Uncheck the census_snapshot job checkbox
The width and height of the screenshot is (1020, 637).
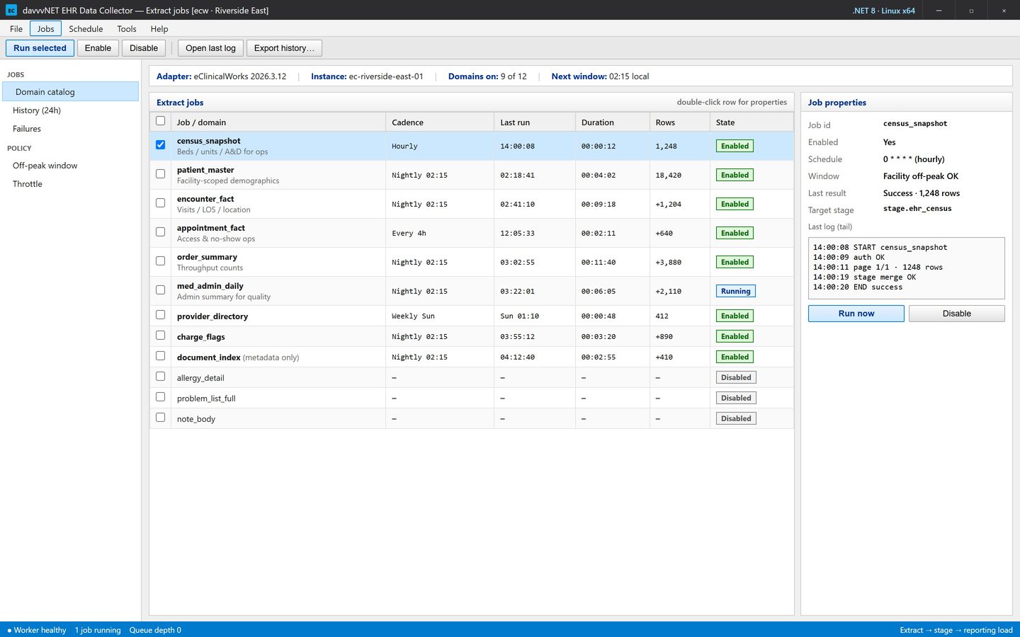[x=161, y=144]
